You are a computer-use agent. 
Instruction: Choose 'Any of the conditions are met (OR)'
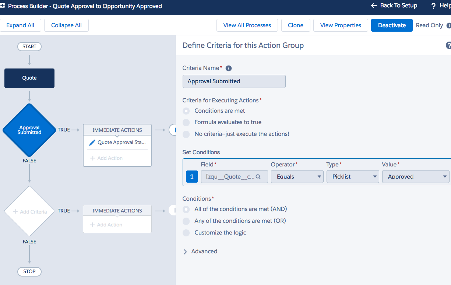click(187, 221)
